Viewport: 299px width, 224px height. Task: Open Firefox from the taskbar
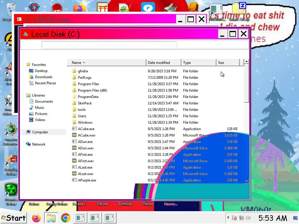pos(36,218)
